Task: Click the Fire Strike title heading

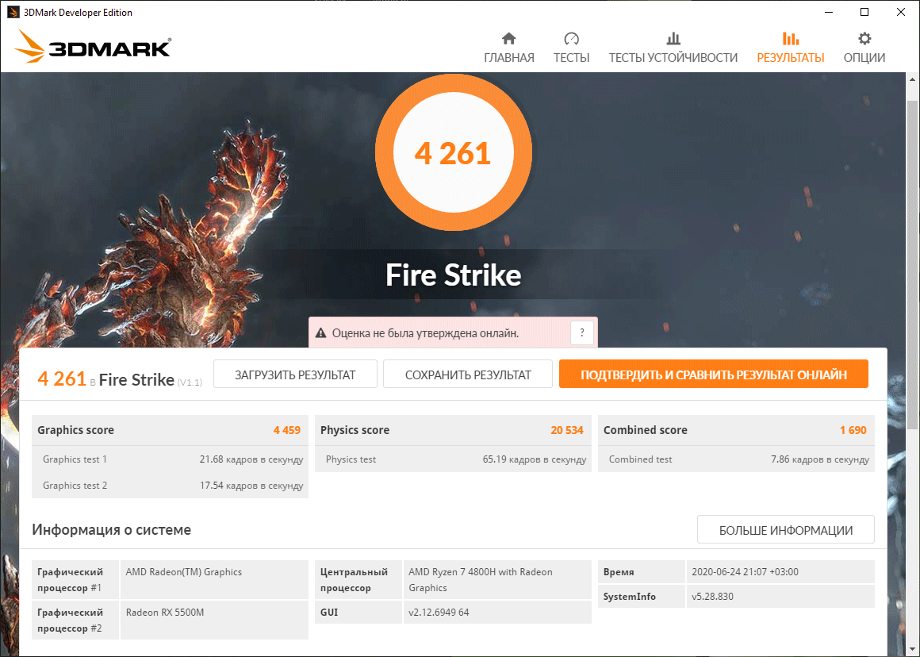Action: point(453,275)
